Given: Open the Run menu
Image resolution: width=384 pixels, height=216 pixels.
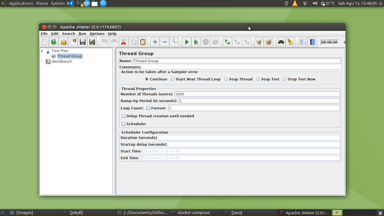Looking at the screenshot, I should 82,34.
